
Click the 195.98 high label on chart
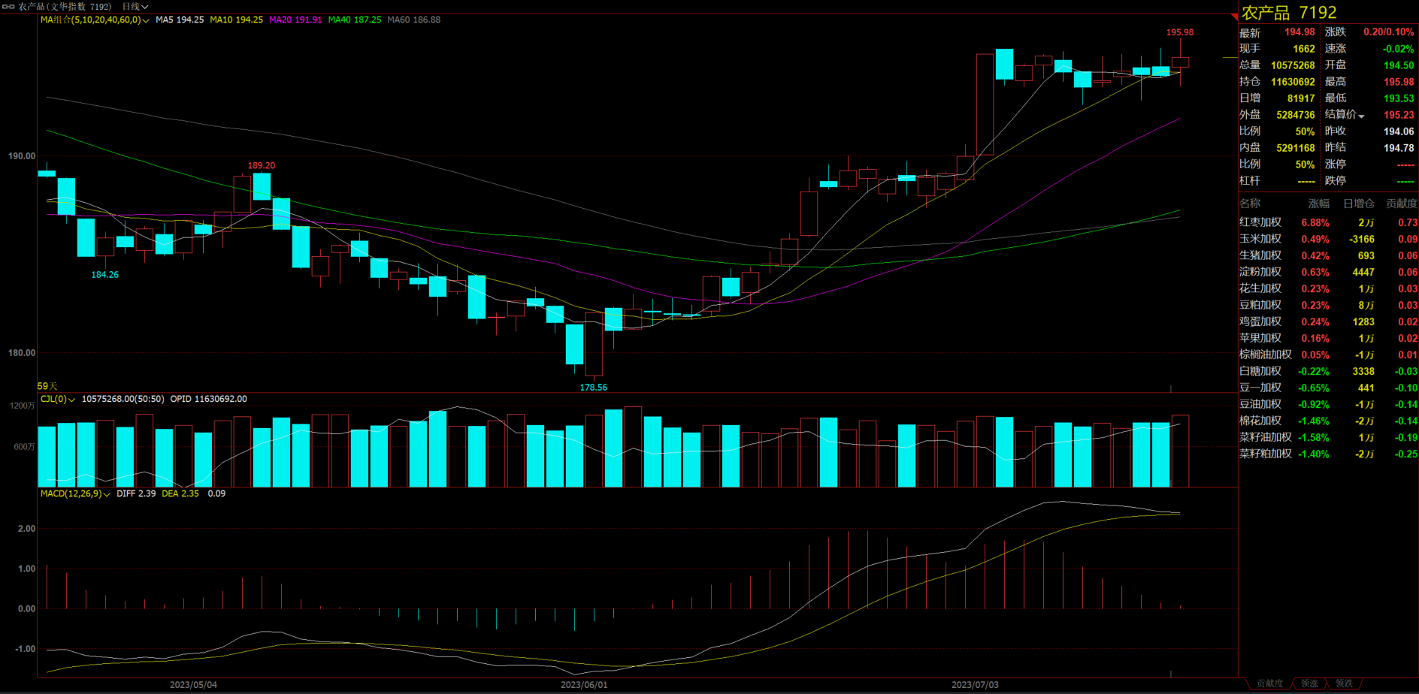click(x=1180, y=32)
